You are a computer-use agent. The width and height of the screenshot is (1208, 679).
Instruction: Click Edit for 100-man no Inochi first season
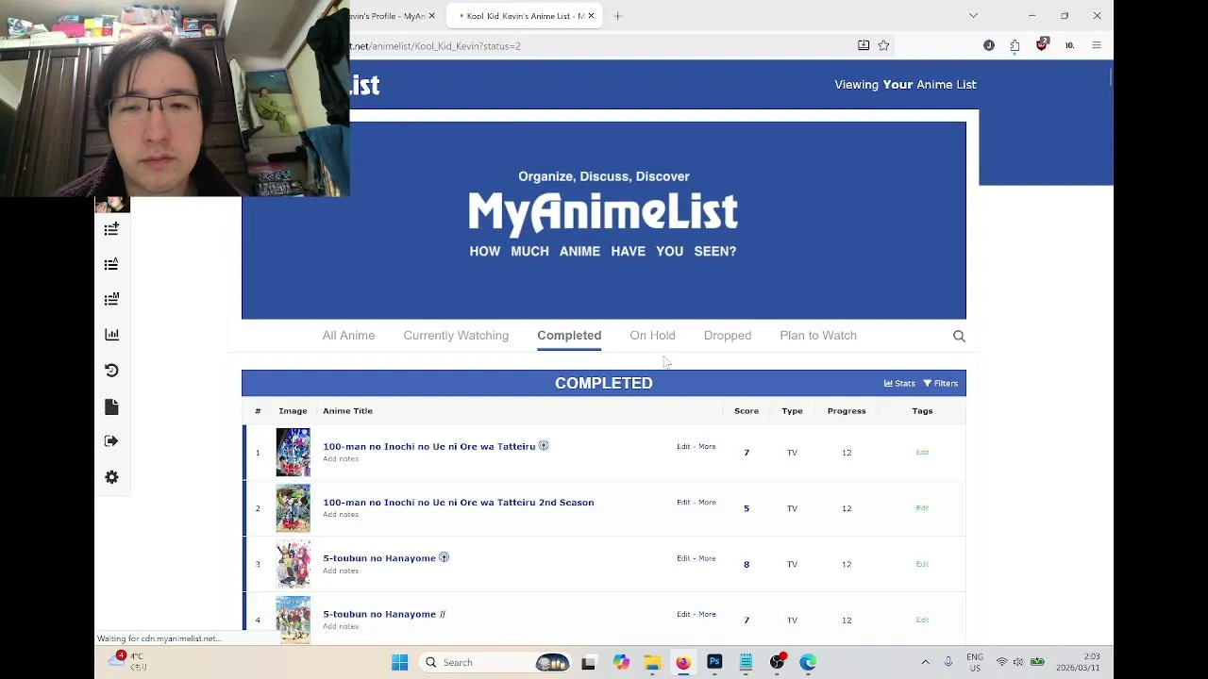pos(683,447)
